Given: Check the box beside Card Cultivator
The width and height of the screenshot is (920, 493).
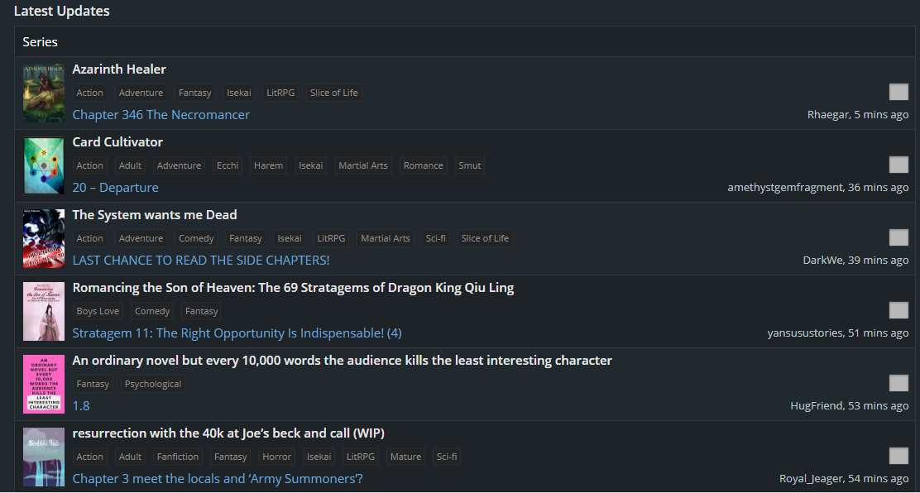Looking at the screenshot, I should tap(898, 165).
